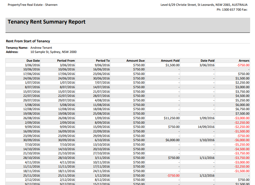Click the period to date 29/09/2016
This screenshot has width=255, height=185.
(102, 136)
